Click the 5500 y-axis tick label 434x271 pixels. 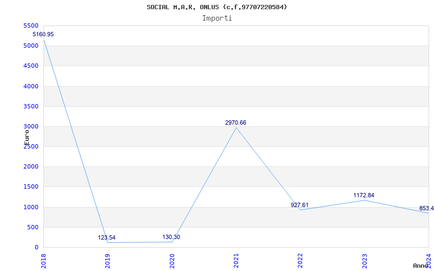(x=31, y=25)
